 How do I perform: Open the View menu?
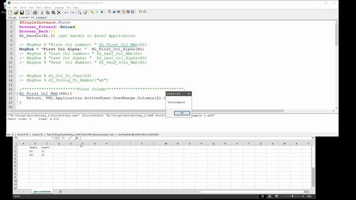pyautogui.click(x=31, y=7)
